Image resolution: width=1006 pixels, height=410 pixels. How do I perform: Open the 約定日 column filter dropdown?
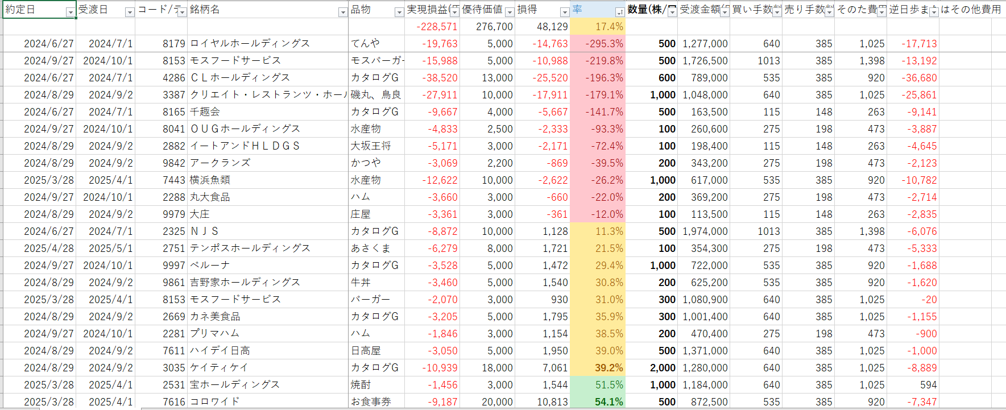click(70, 12)
